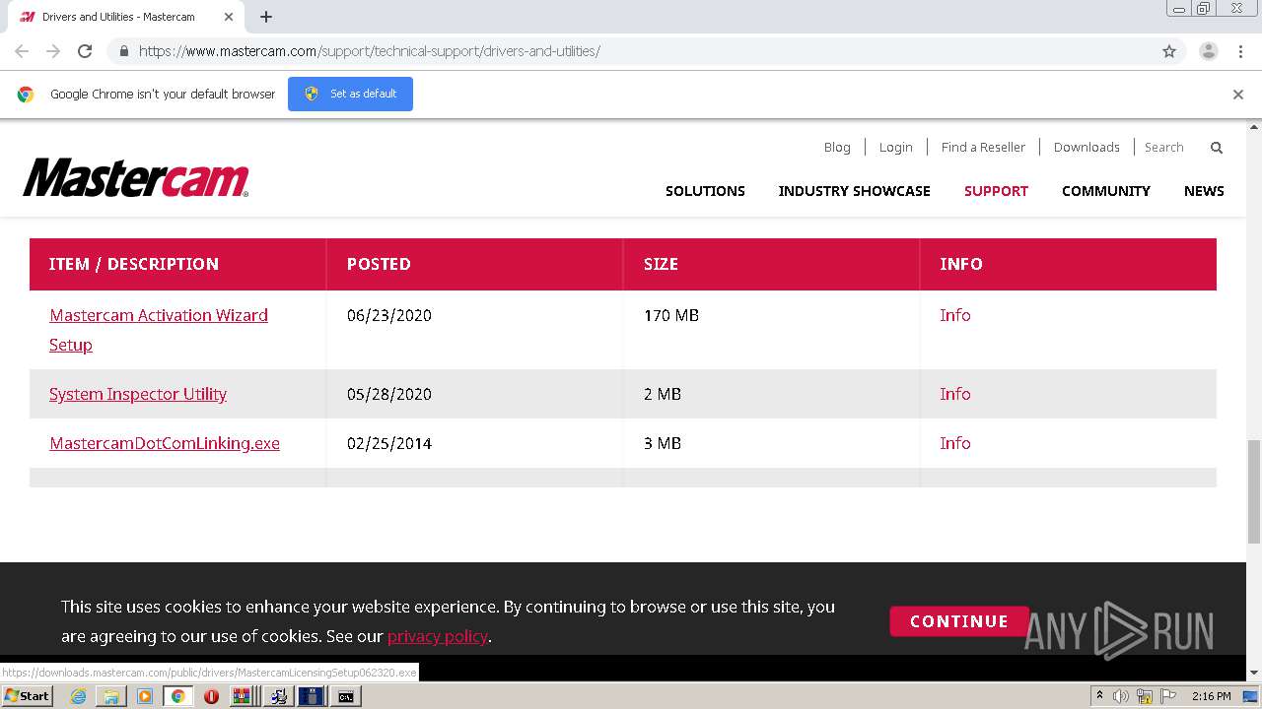Open Internet Explorer from taskbar

(78, 696)
